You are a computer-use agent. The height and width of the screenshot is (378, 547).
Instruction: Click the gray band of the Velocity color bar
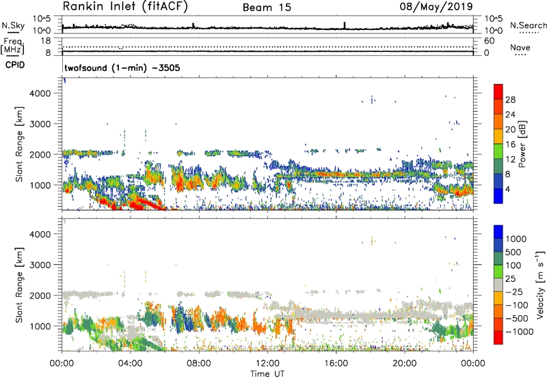498,285
